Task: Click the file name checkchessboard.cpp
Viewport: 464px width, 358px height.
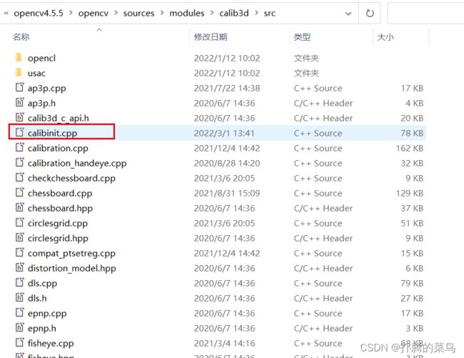Action: point(71,178)
